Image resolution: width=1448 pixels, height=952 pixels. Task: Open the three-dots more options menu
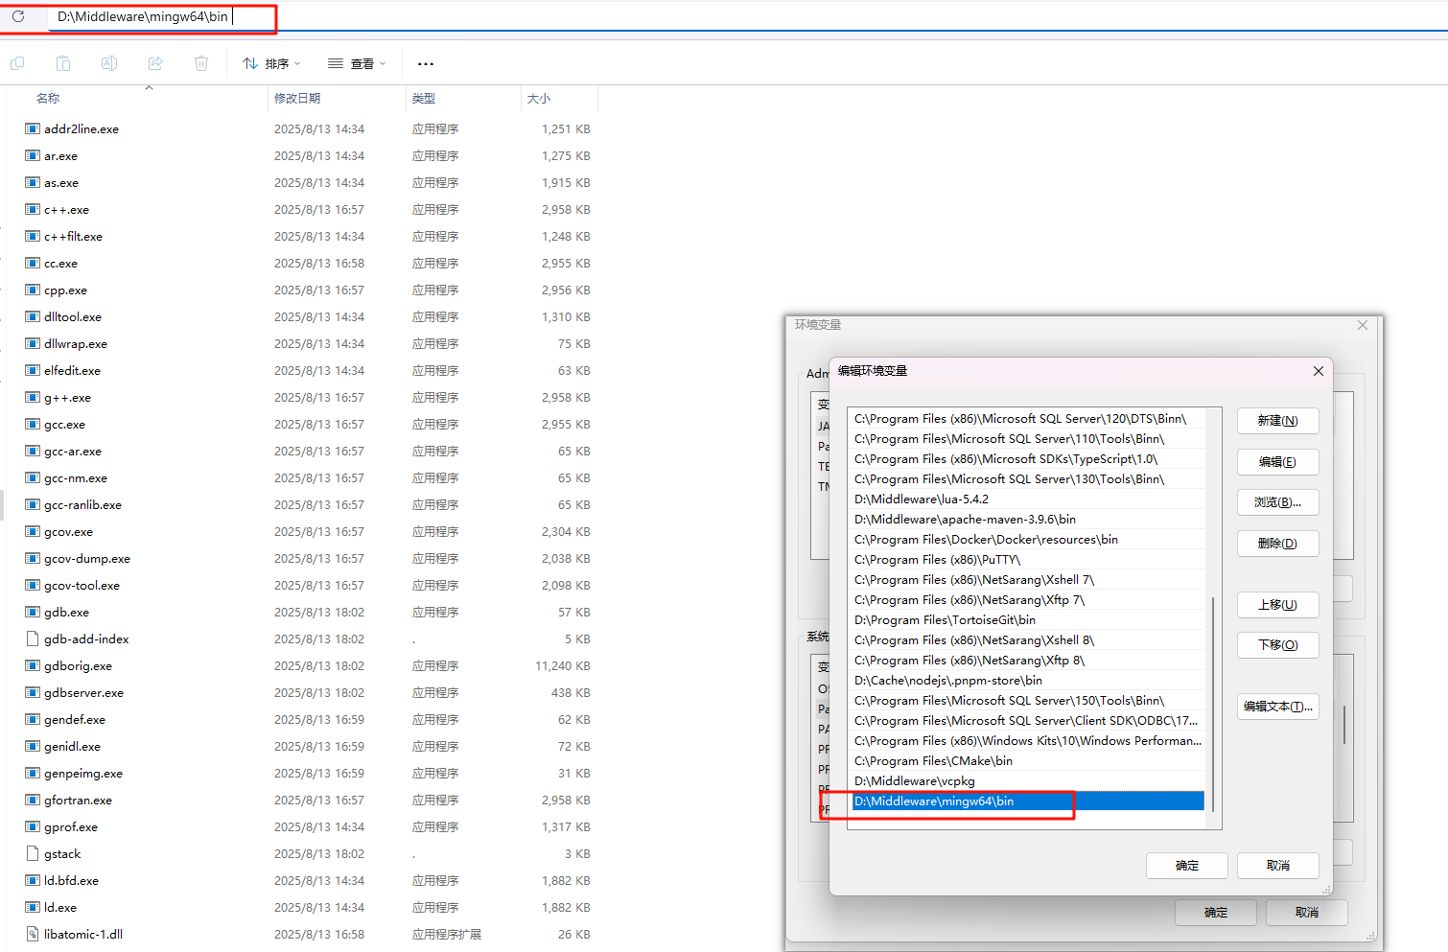point(426,64)
